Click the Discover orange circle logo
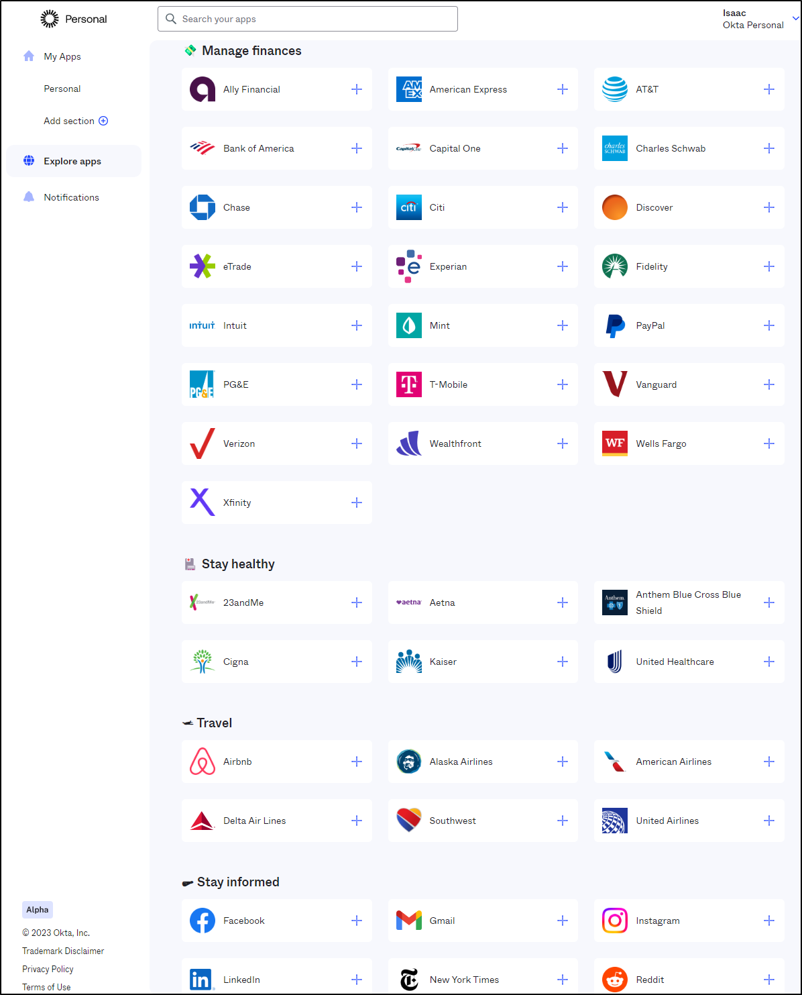 click(x=615, y=207)
